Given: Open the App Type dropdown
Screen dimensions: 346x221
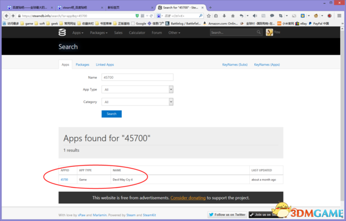Looking at the screenshot, I should pos(137,89).
